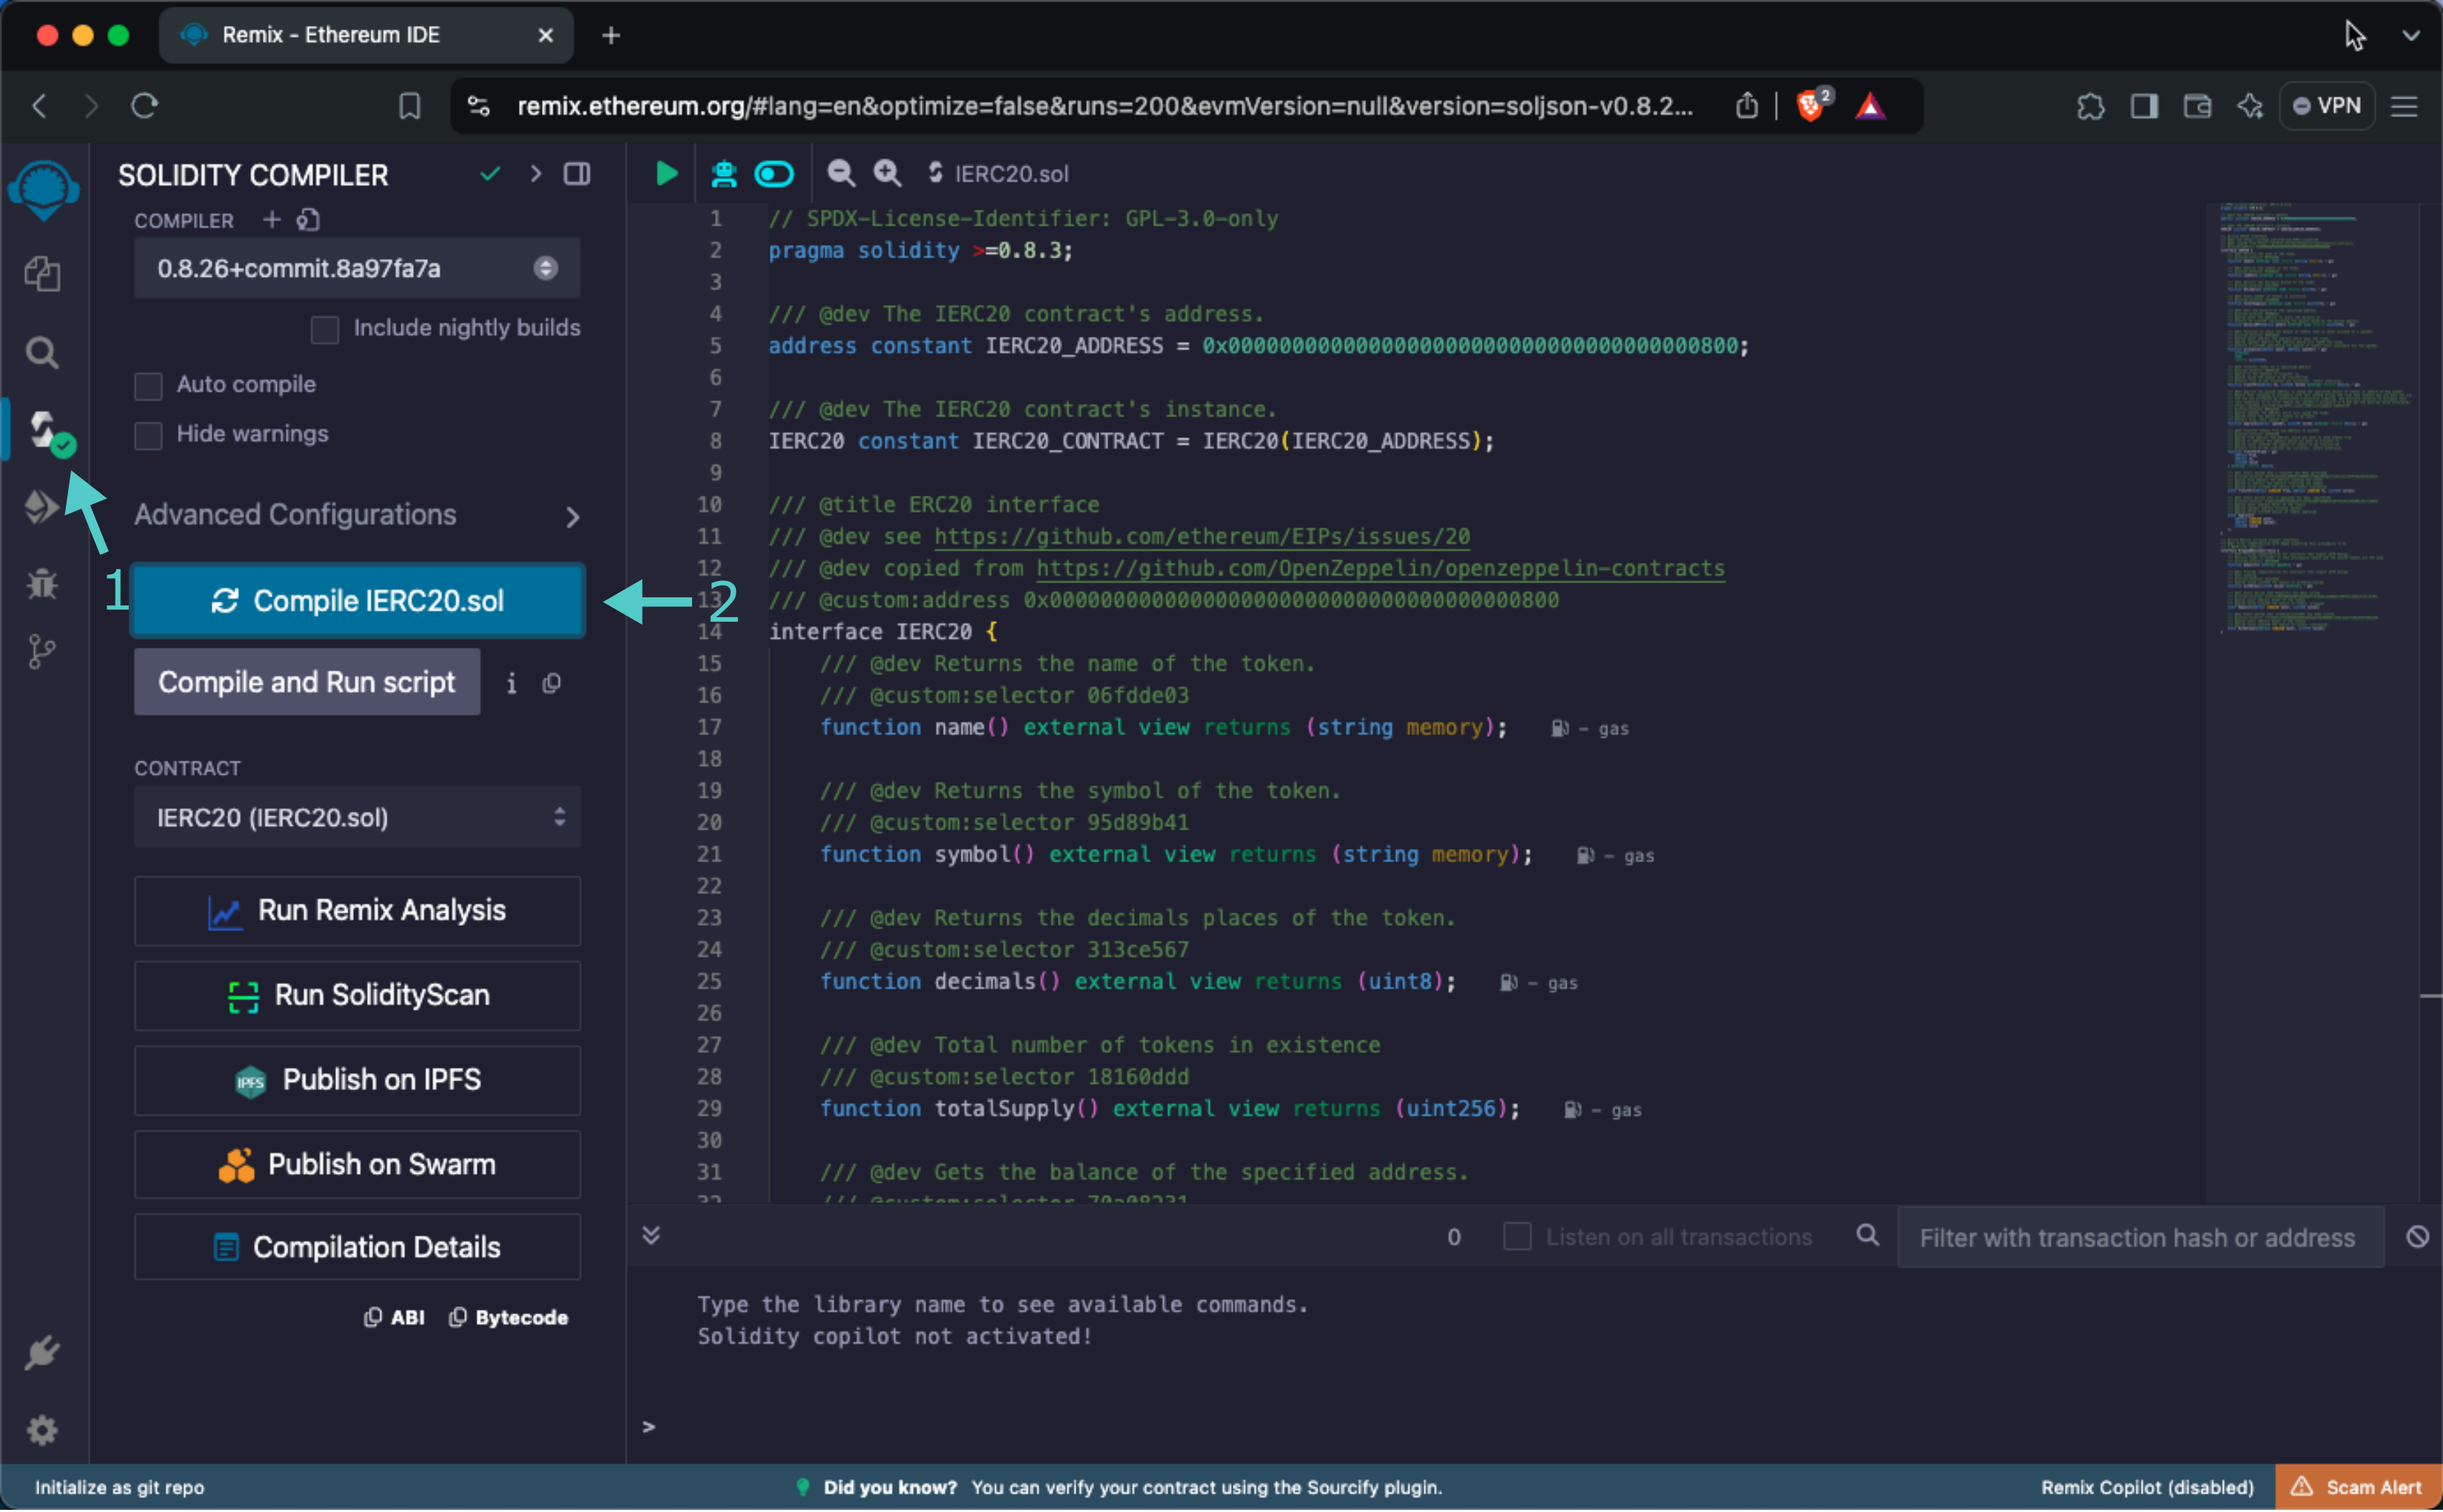
Task: Click Run Remix Analysis button
Action: pyautogui.click(x=357, y=911)
